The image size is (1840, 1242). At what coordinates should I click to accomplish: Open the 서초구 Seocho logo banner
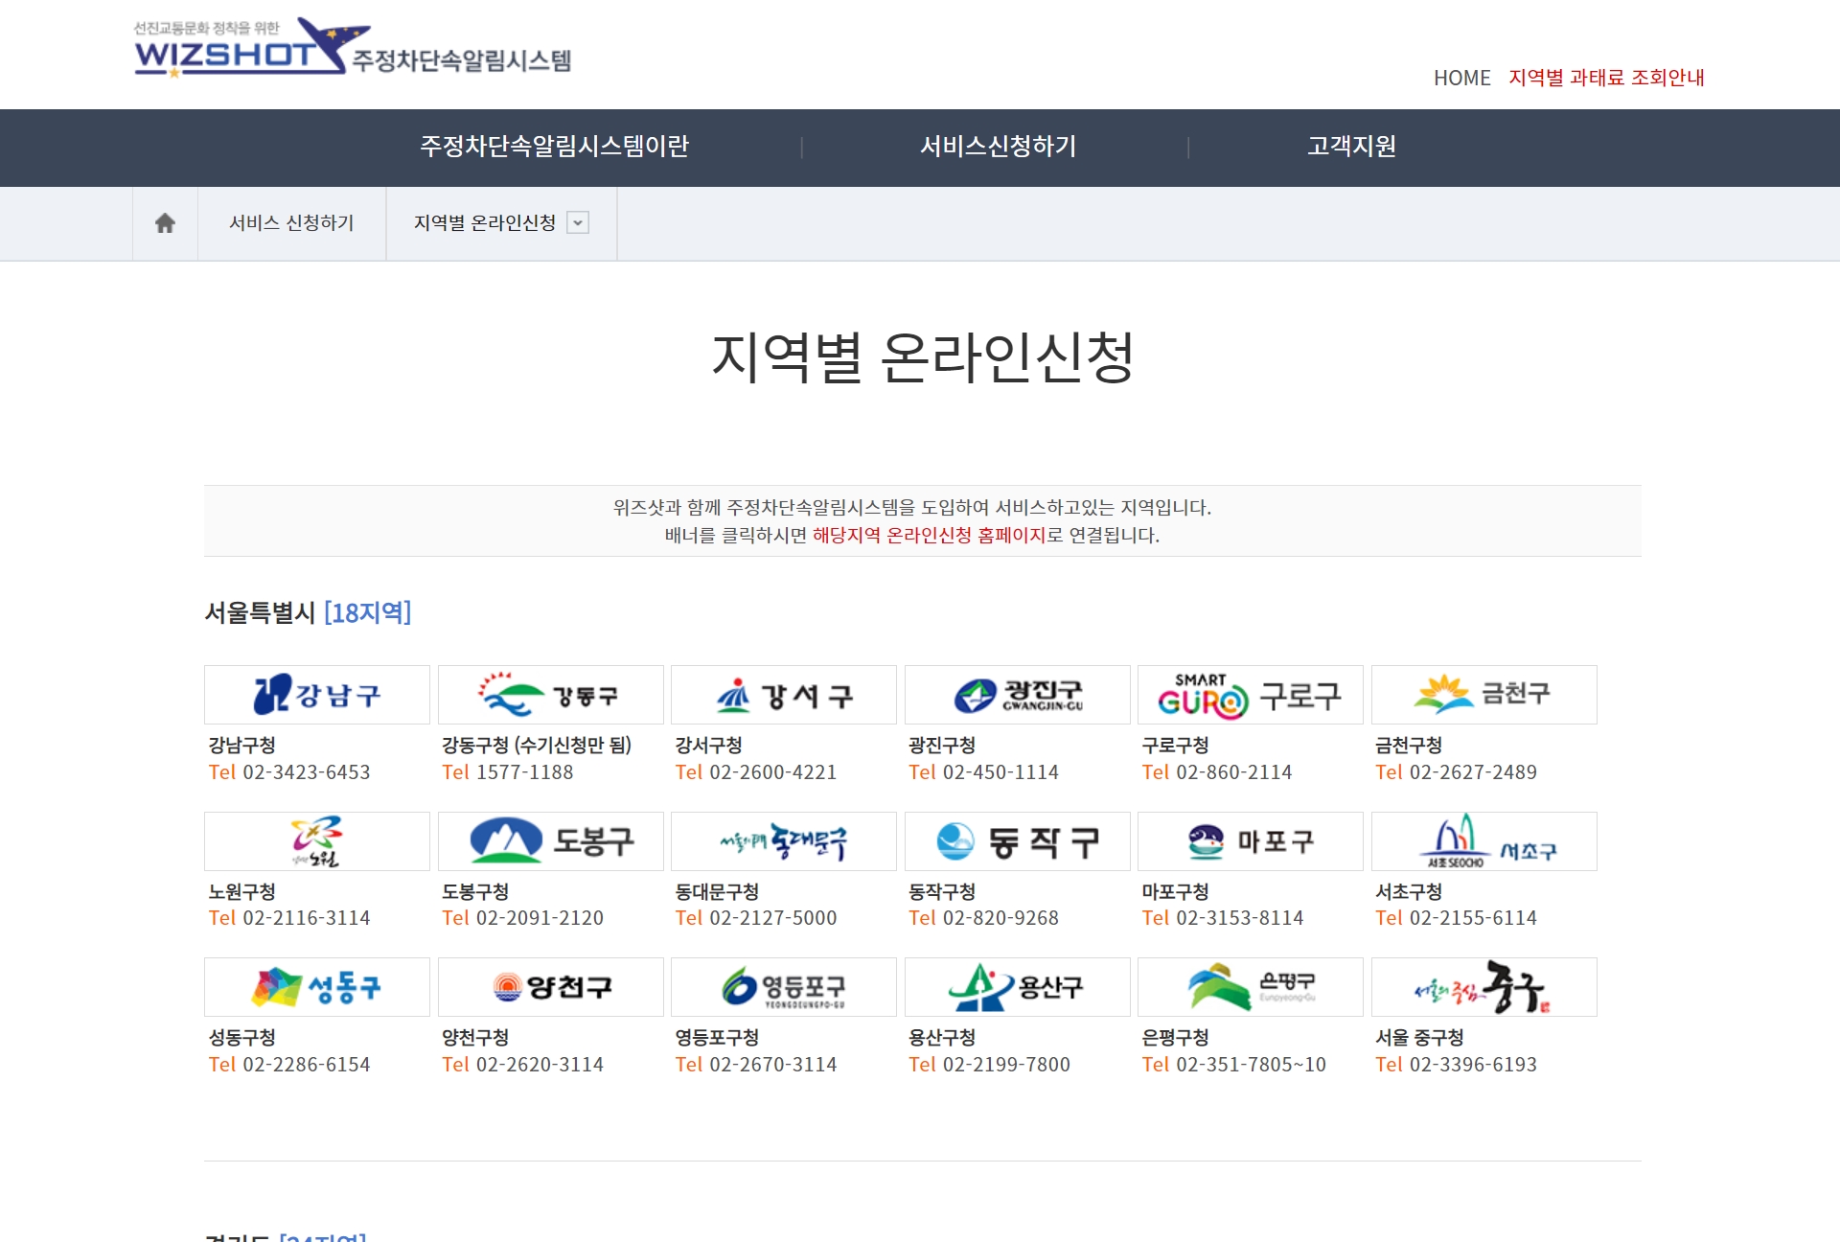coord(1483,841)
